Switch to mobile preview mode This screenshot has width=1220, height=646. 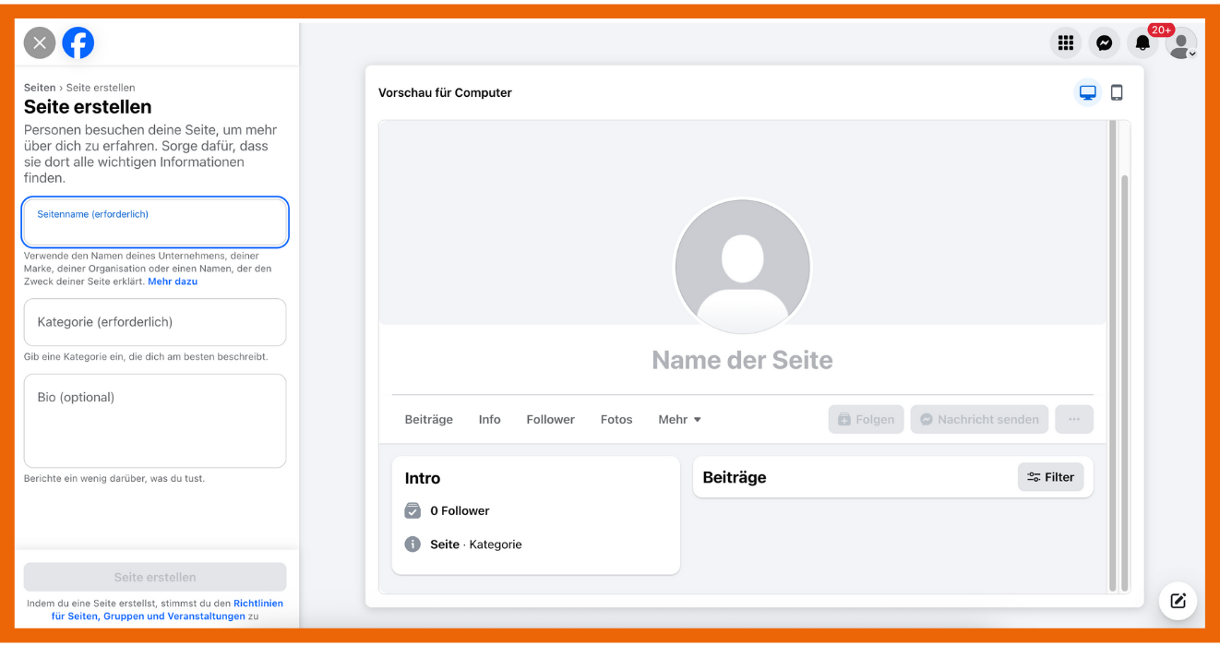click(1117, 92)
